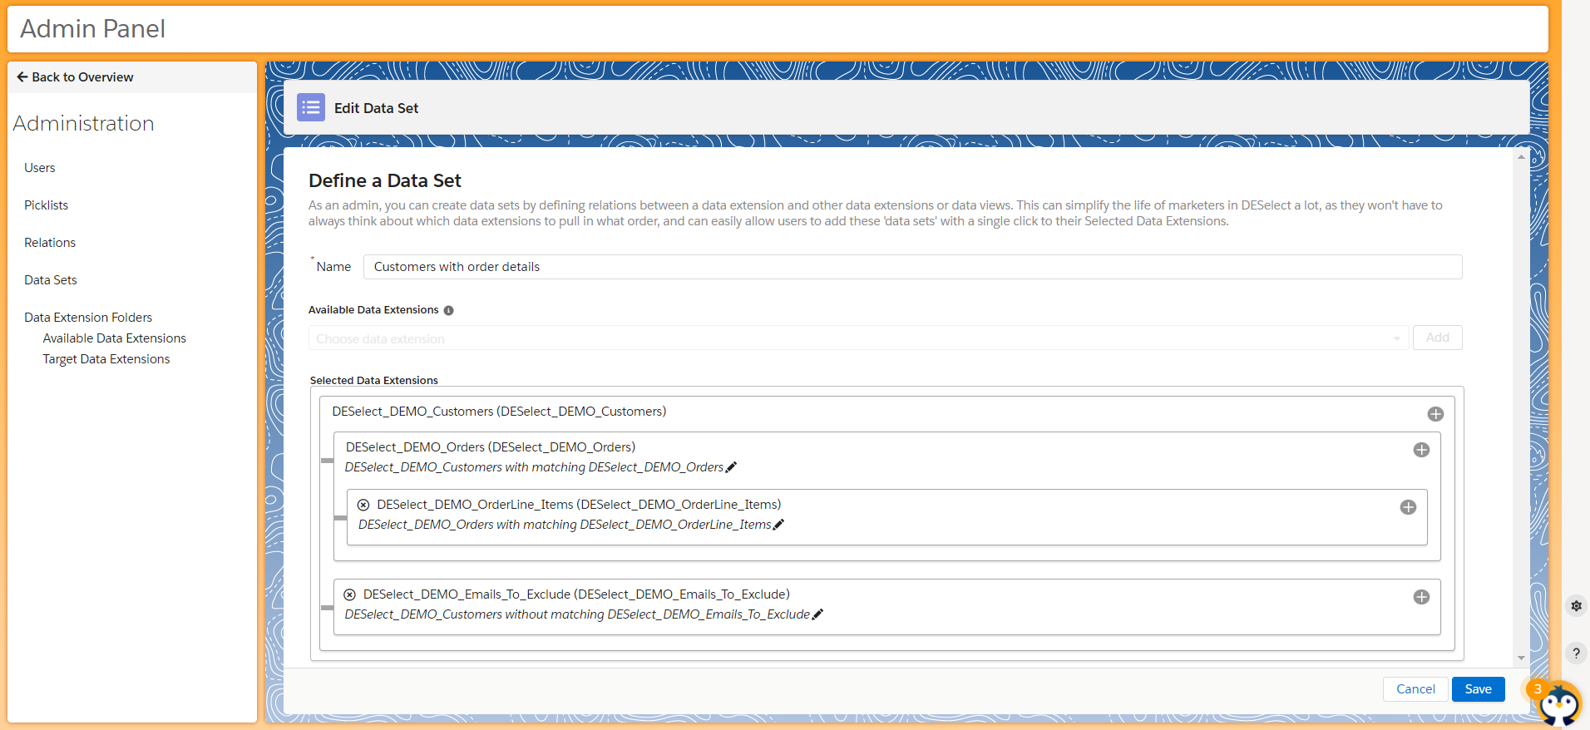Open the Users admin section
The width and height of the screenshot is (1590, 730).
click(40, 168)
